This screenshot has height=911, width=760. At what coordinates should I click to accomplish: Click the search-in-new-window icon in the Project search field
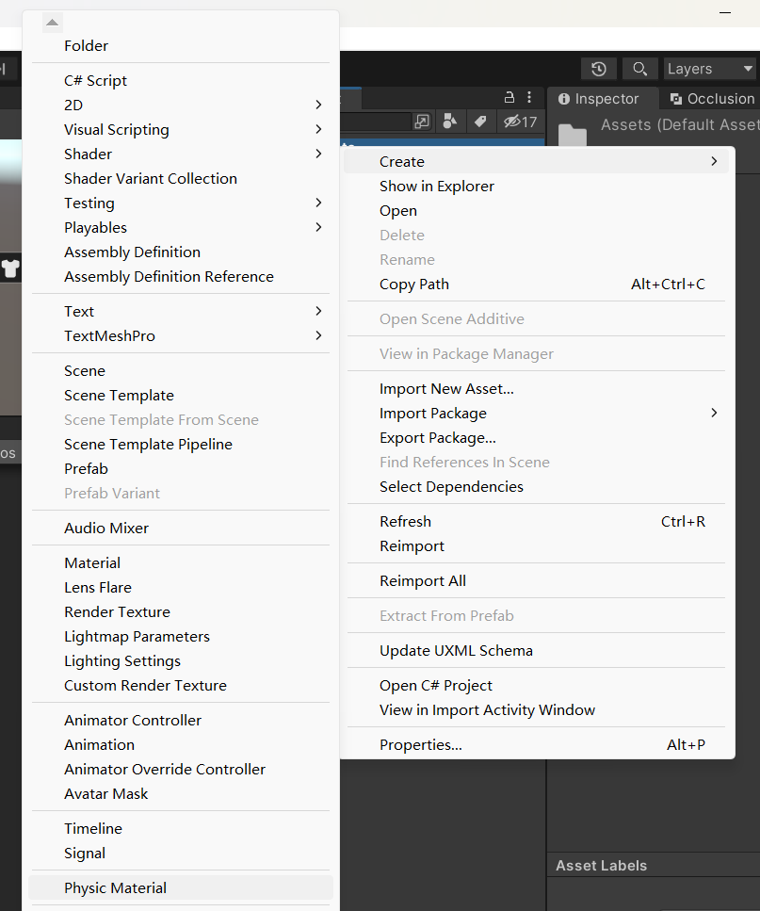(x=422, y=122)
